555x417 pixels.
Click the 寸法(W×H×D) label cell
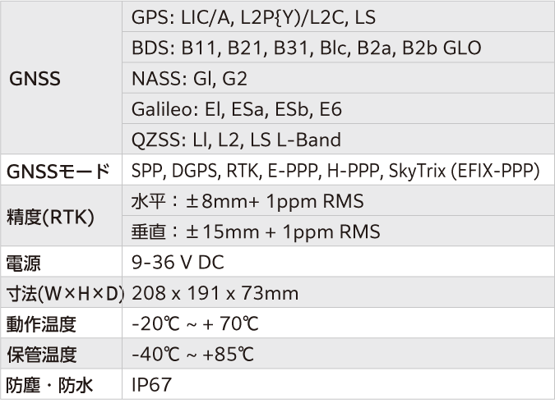point(63,294)
